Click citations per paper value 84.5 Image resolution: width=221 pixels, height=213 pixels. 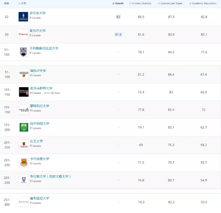tap(171, 52)
